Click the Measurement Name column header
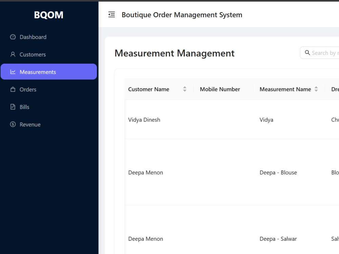Viewport: 339px width, 254px height. pyautogui.click(x=289, y=89)
